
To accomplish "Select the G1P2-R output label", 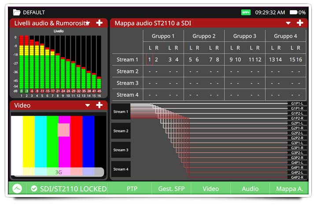I will [297, 118].
